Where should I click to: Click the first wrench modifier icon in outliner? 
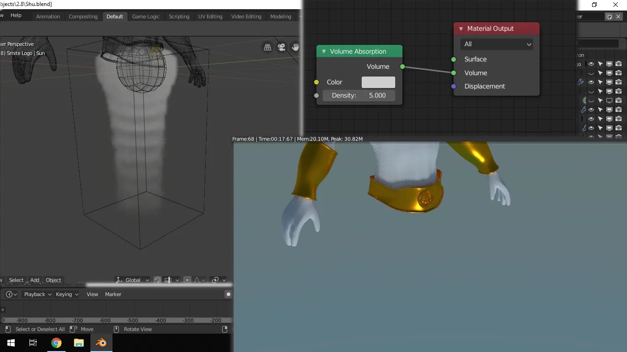[x=581, y=82]
